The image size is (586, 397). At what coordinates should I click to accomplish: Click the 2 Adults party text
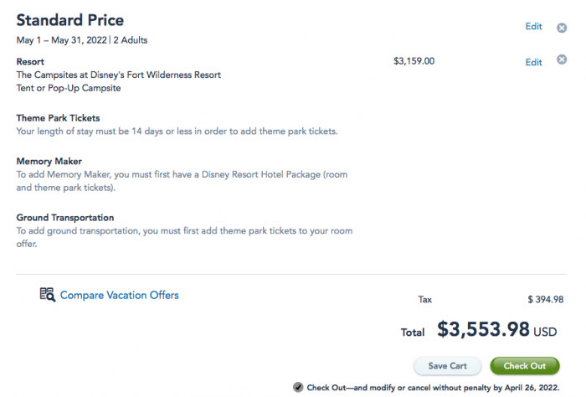point(131,40)
